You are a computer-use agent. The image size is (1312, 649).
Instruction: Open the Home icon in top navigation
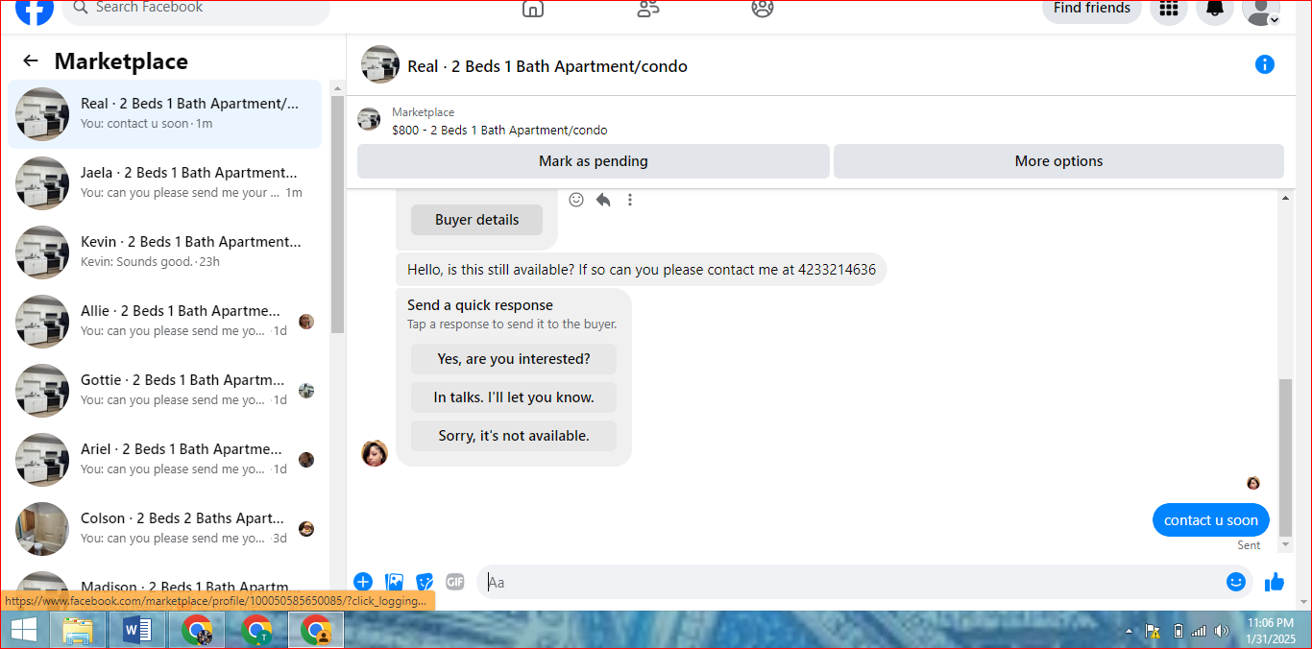533,9
